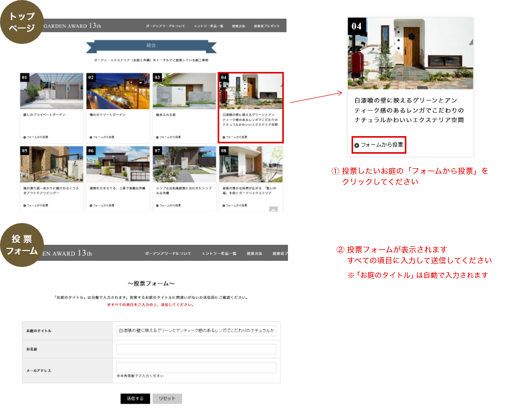Open the 07 Japanese-style garden photo
This screenshot has height=414, width=517.
pos(184,164)
